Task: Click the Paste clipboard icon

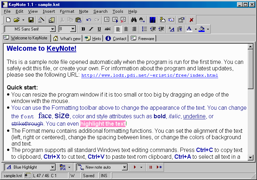Action: tap(78, 20)
